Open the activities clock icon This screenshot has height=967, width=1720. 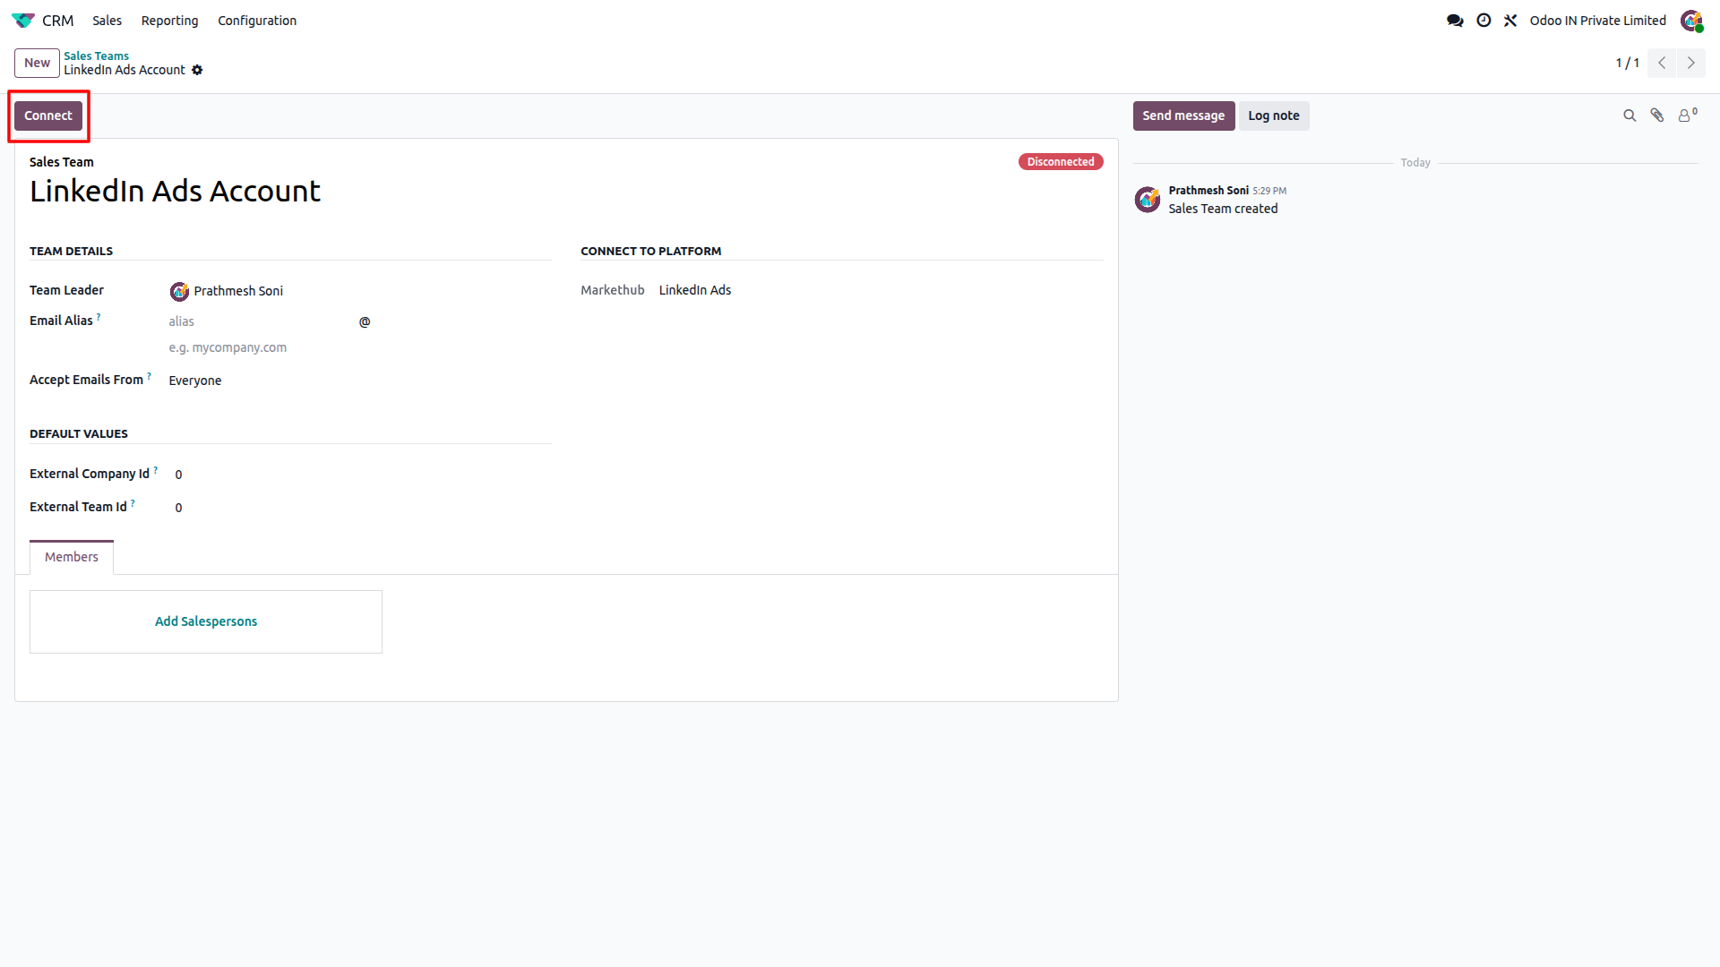pyautogui.click(x=1483, y=20)
